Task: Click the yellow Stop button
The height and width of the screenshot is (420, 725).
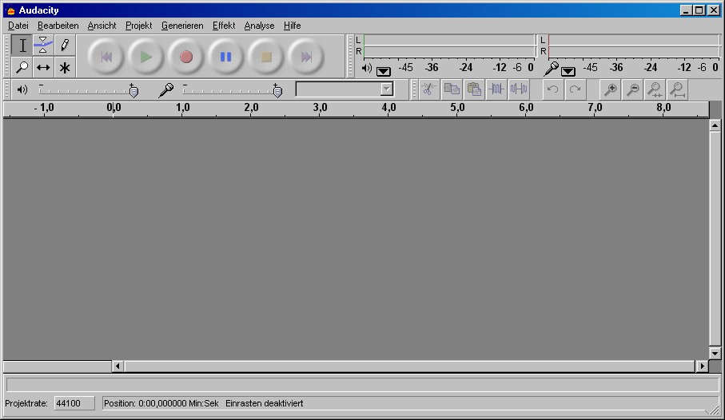Action: click(x=266, y=57)
